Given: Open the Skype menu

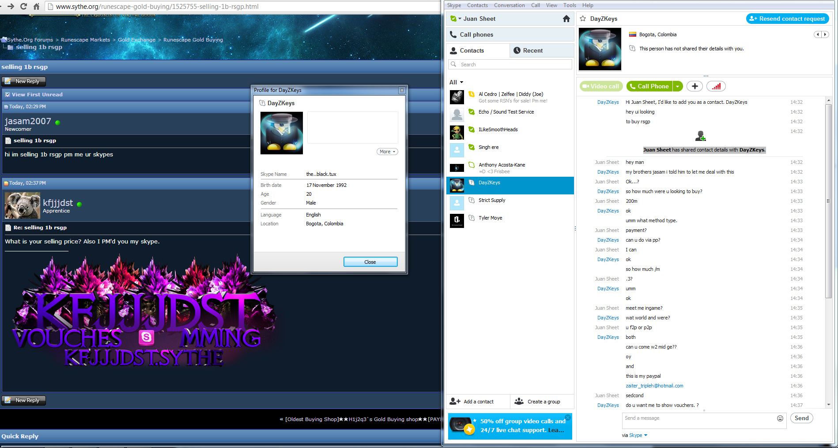Looking at the screenshot, I should point(454,5).
